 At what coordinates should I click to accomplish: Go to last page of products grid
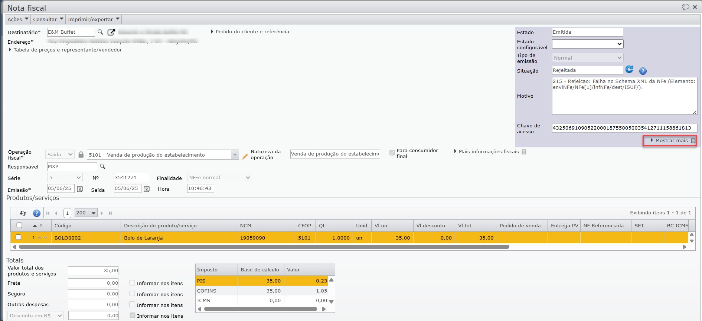pos(110,213)
